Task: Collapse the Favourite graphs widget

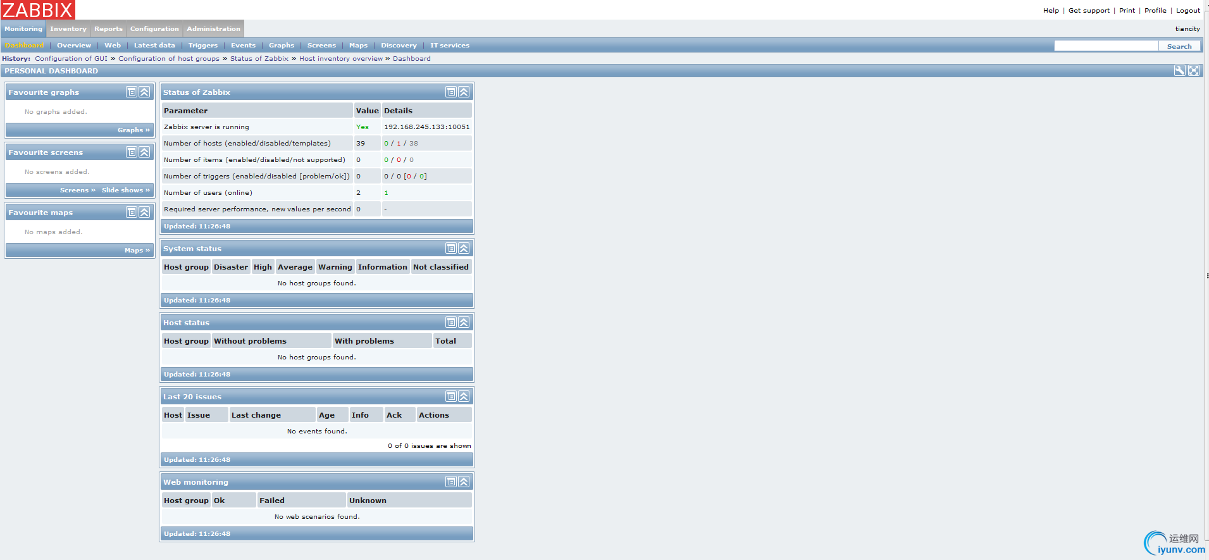Action: 145,92
